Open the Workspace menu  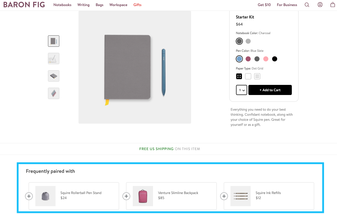point(118,5)
